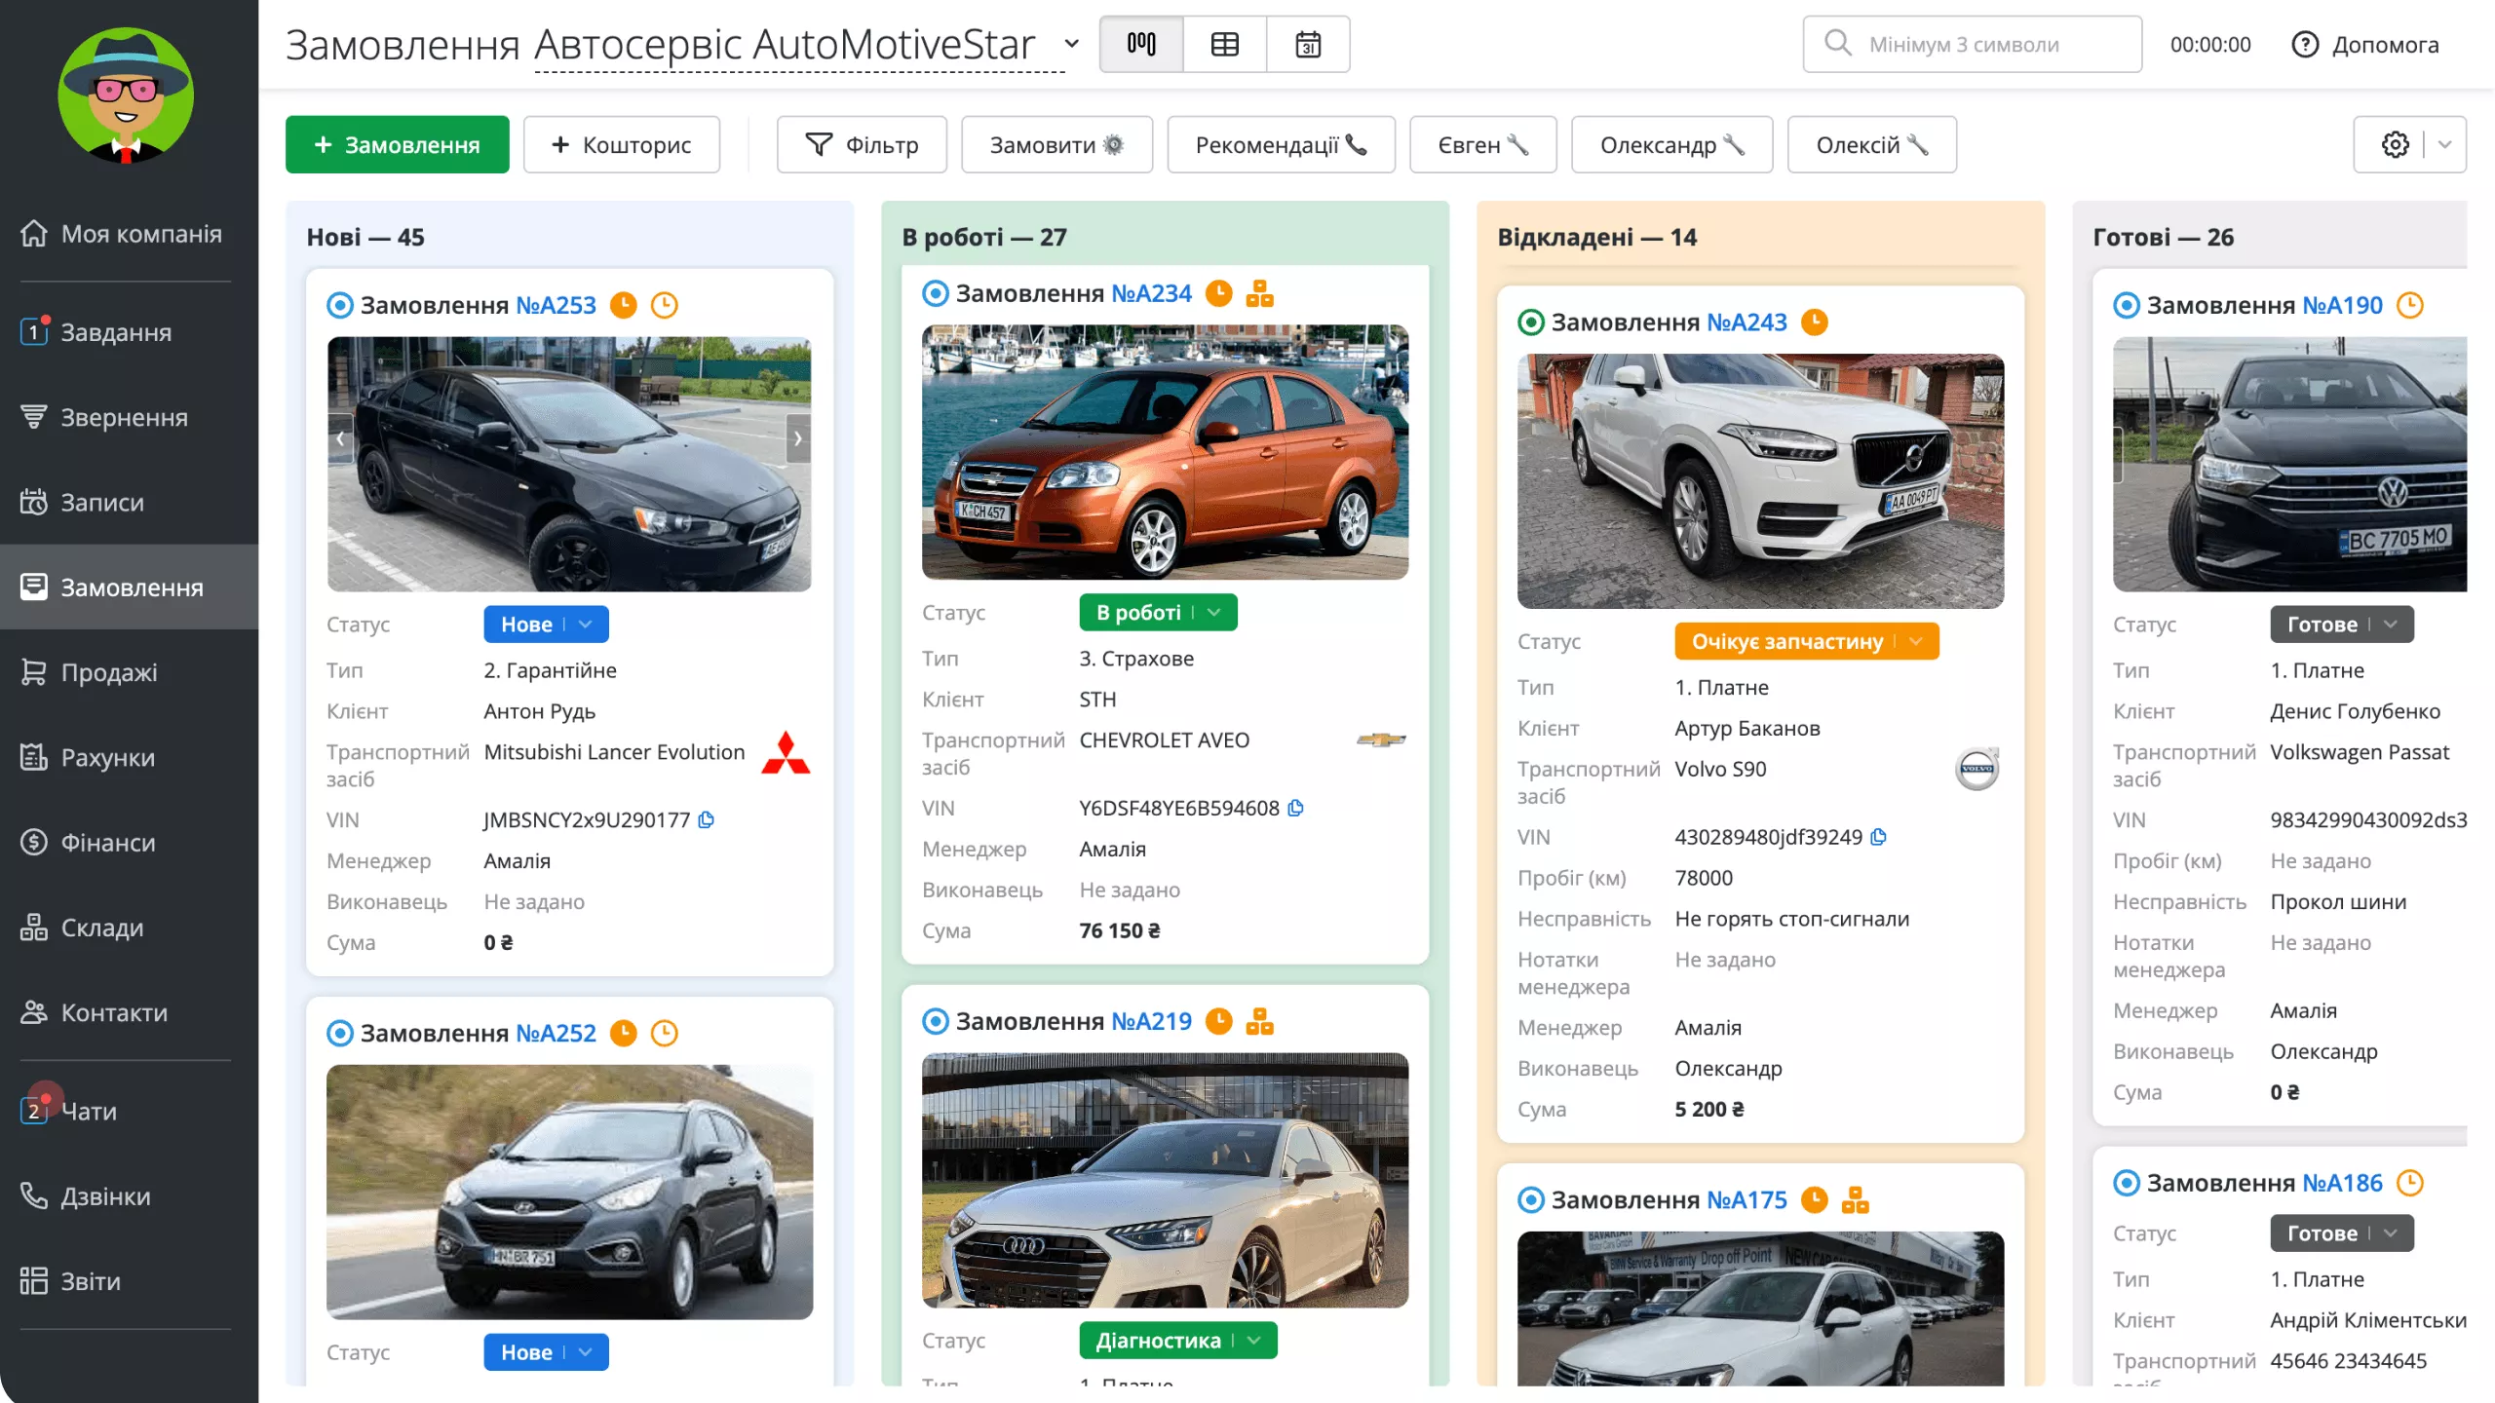Screen dimensions: 2495x1403
Task: Switch to the table view icon
Action: pos(1225,44)
